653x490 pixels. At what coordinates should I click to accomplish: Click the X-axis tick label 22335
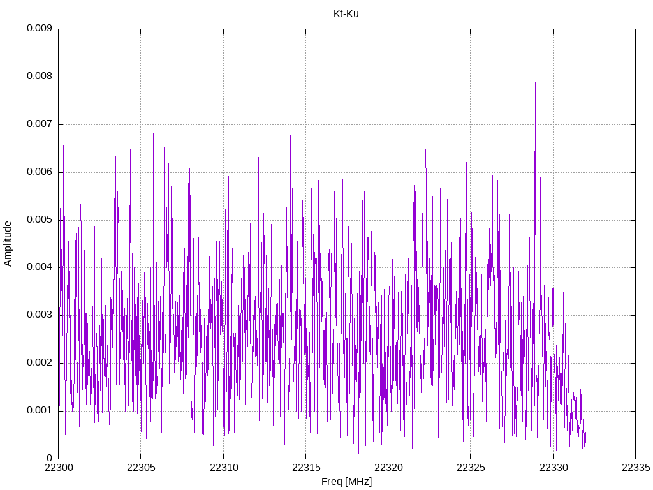click(x=636, y=468)
